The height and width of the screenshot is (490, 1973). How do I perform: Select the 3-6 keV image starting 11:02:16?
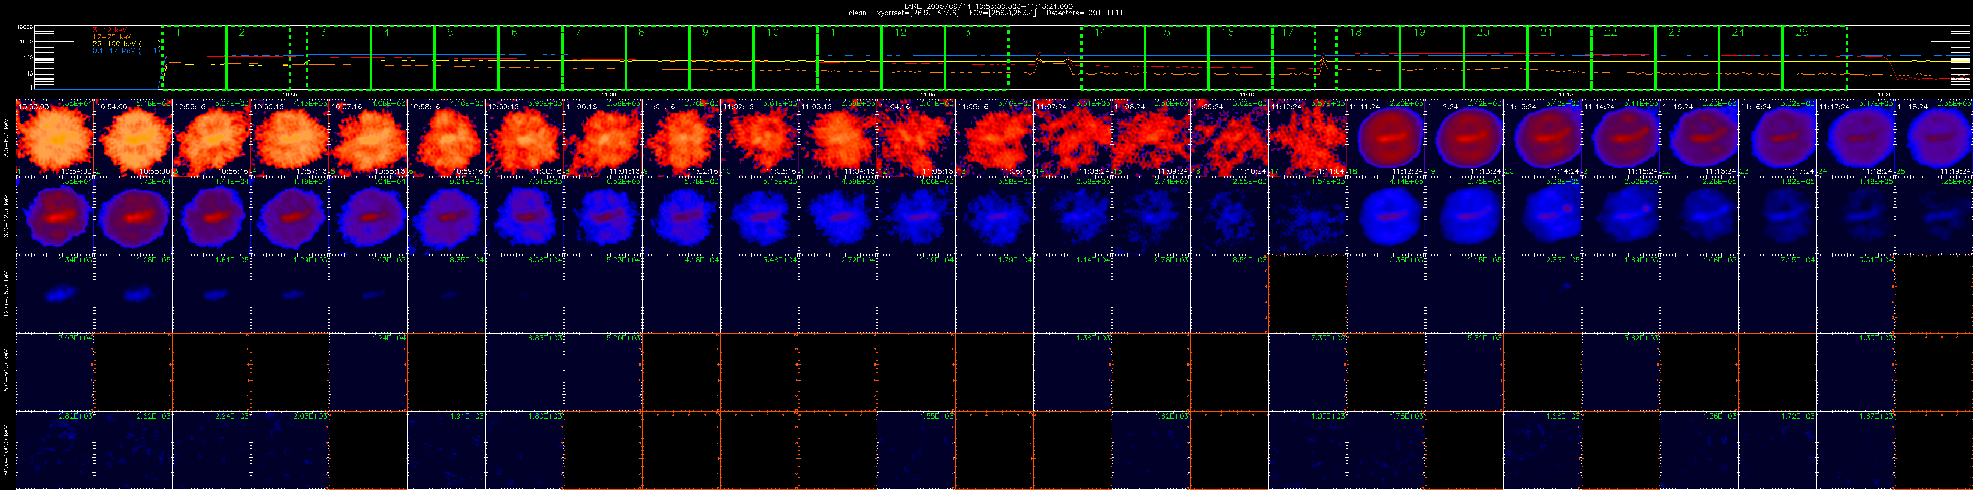[760, 138]
